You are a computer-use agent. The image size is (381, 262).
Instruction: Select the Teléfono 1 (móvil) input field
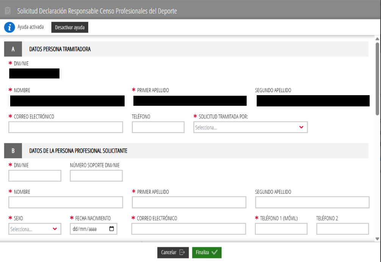pyautogui.click(x=281, y=229)
